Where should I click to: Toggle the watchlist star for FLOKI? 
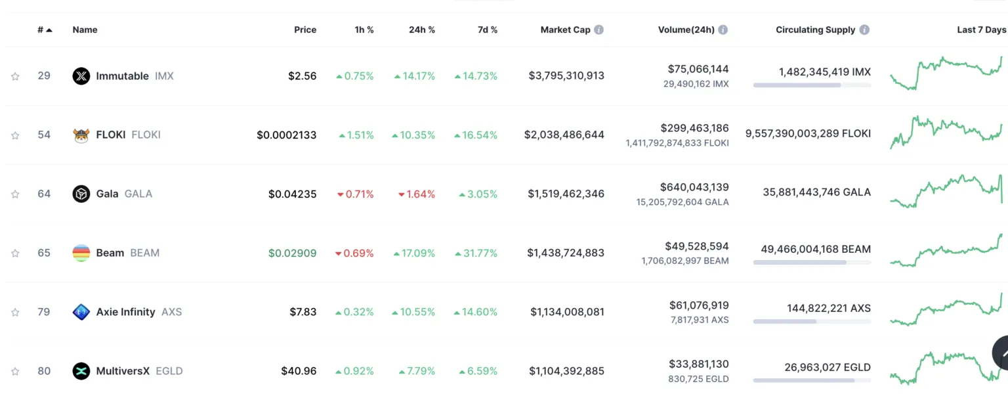15,135
